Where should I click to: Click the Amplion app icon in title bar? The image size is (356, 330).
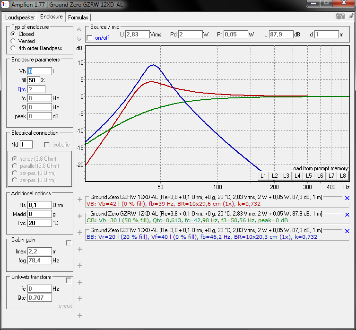[5, 4]
